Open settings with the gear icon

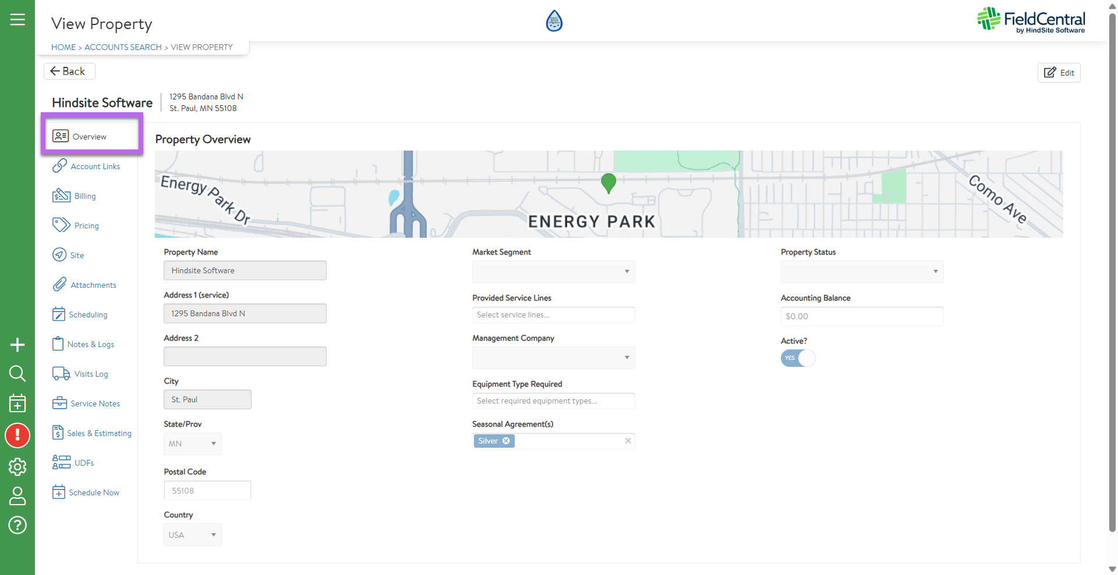point(17,466)
